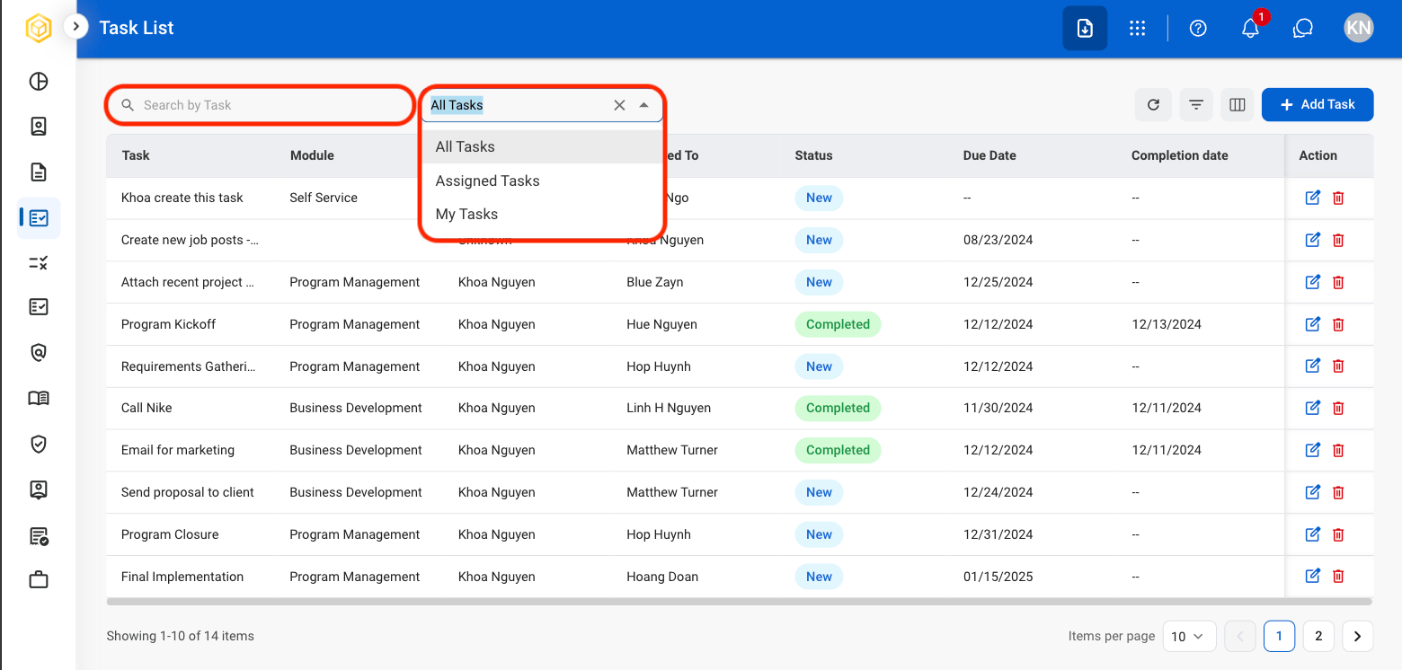Clear the All Tasks filter selection
Viewport: 1402px width, 670px height.
point(619,105)
